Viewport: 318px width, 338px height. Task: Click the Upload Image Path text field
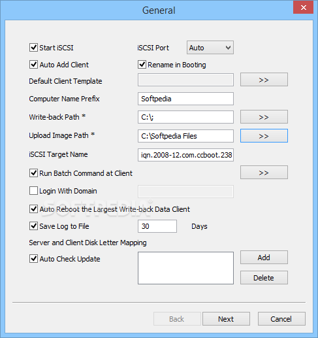185,136
